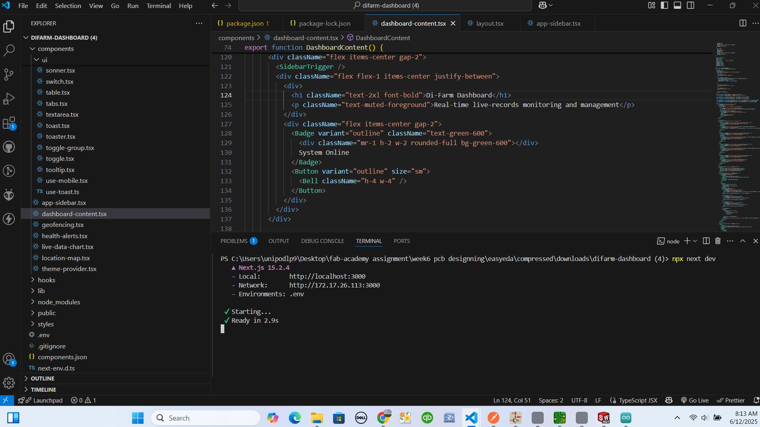Viewport: 760px width, 427px height.
Task: Switch to the PROBLEMS panel tab
Action: (238, 241)
